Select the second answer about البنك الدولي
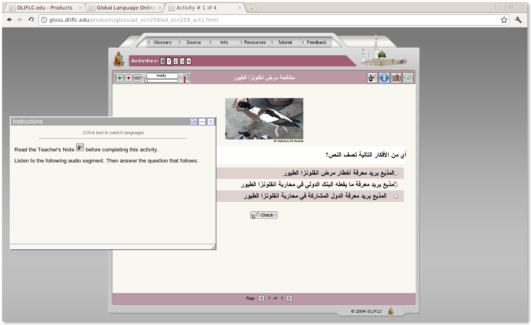This screenshot has height=325, width=531. click(x=396, y=185)
